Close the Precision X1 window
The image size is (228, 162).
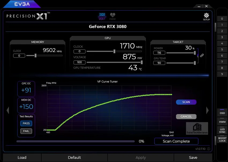click(206, 6)
